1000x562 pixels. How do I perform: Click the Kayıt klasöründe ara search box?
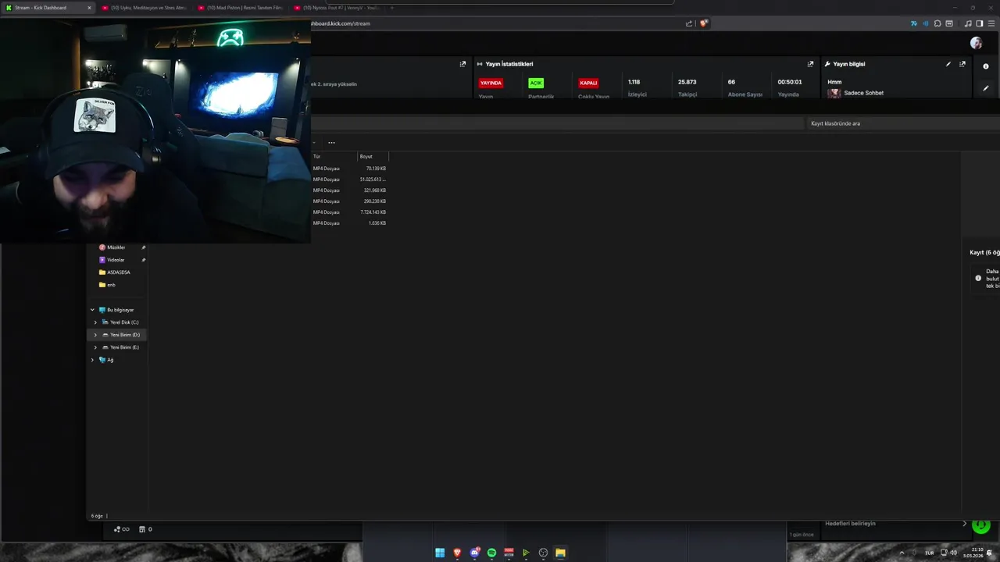903,123
